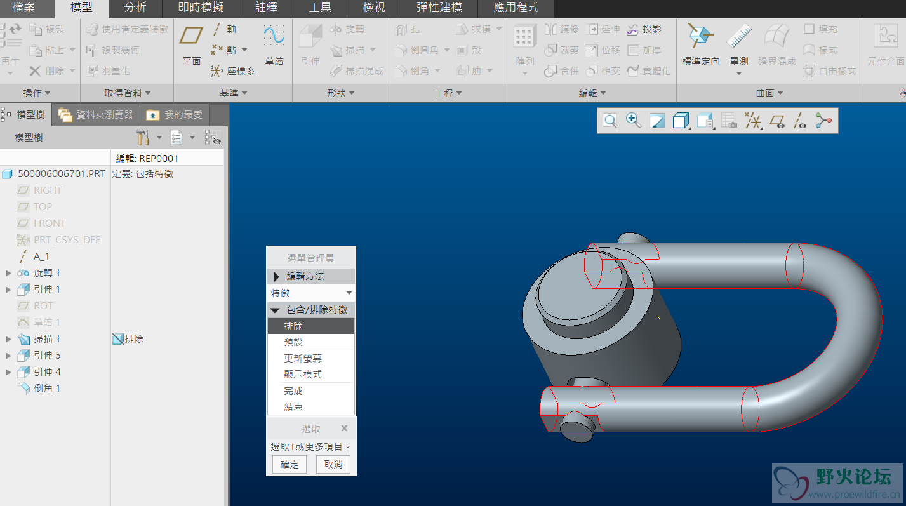Close the 選取 dialog
Screen dimensions: 906x506
coord(344,429)
